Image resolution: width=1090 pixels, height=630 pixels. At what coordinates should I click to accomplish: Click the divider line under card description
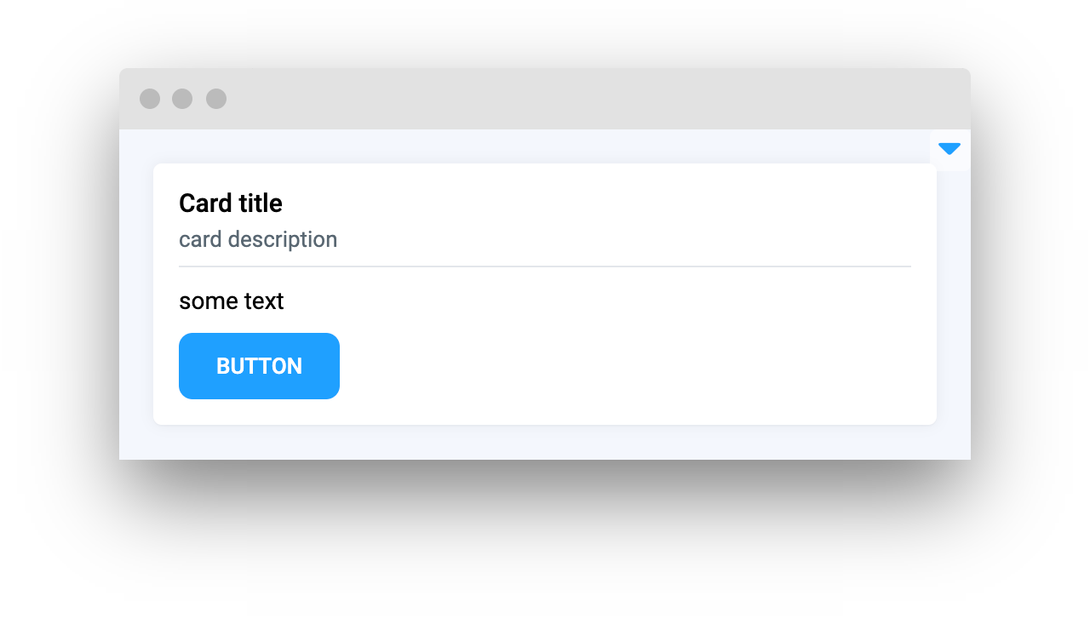click(x=545, y=266)
